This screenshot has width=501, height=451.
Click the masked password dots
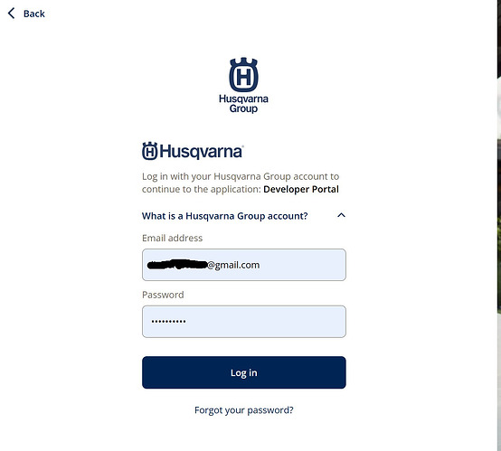(x=168, y=322)
